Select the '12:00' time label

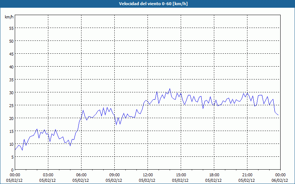pyautogui.click(x=148, y=175)
